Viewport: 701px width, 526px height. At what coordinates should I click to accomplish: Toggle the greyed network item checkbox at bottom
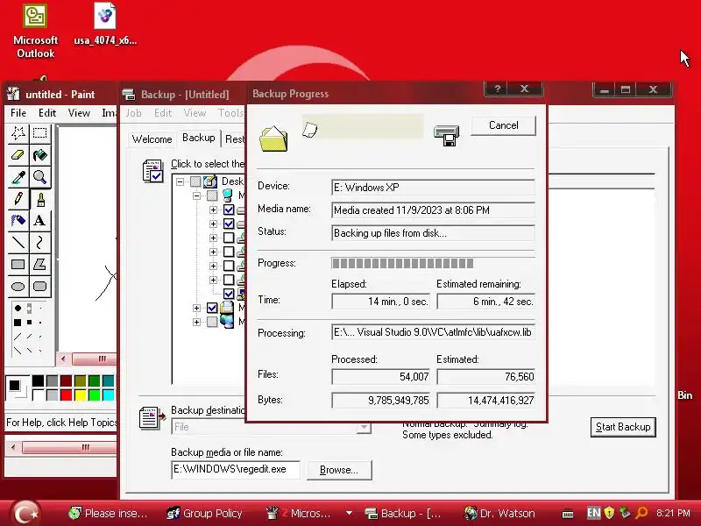[x=212, y=322]
